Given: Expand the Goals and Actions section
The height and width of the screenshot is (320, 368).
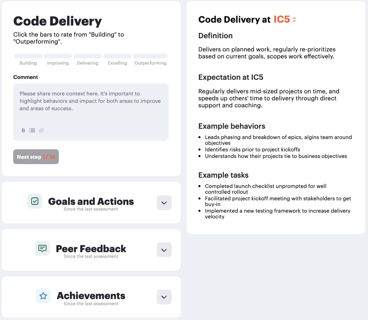Looking at the screenshot, I should [164, 203].
